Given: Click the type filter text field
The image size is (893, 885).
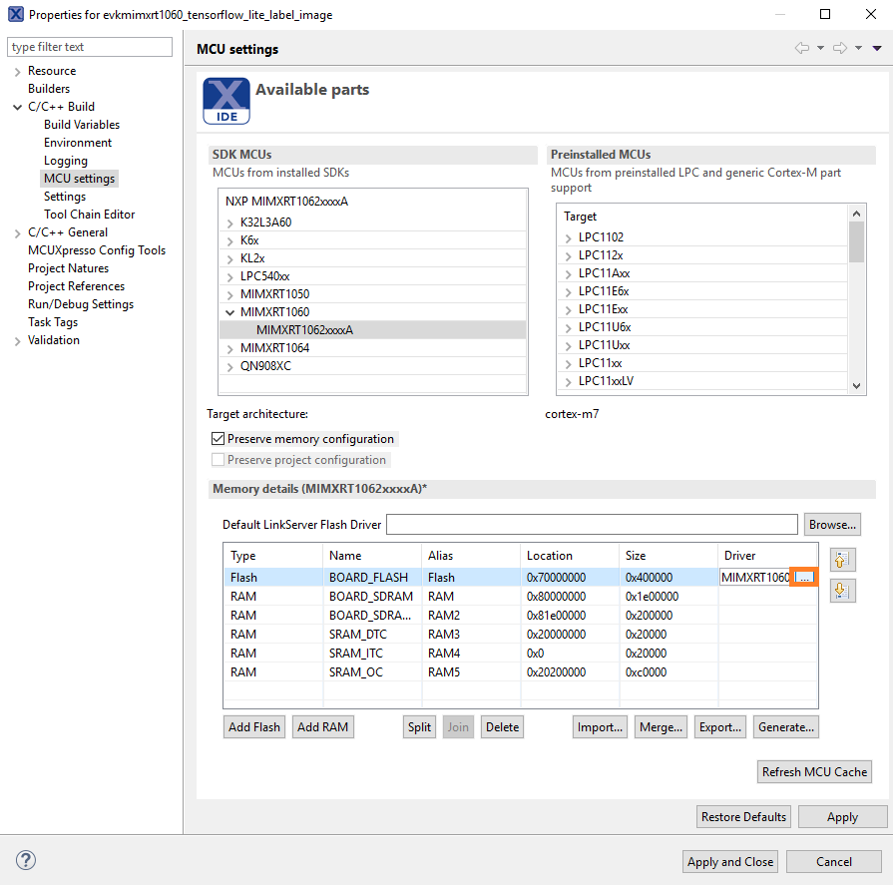Looking at the screenshot, I should (x=90, y=47).
